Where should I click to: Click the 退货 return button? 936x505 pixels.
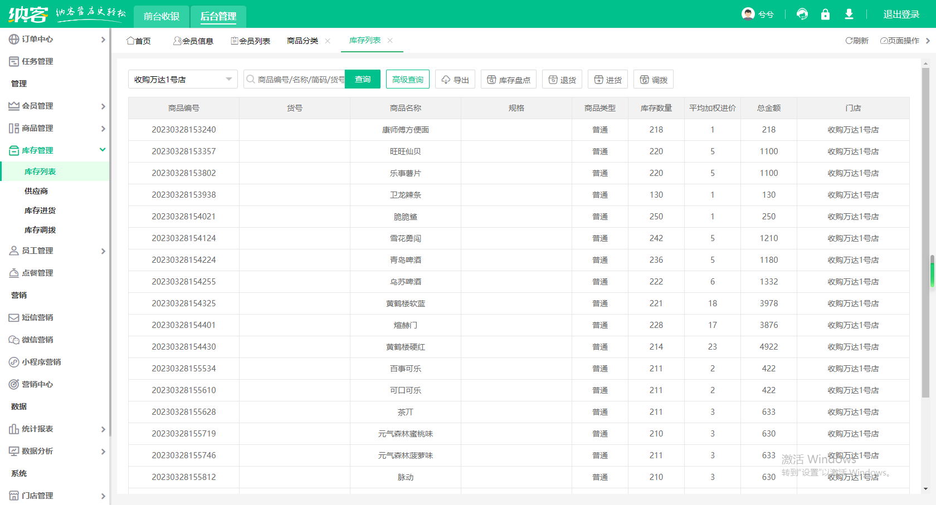point(562,80)
